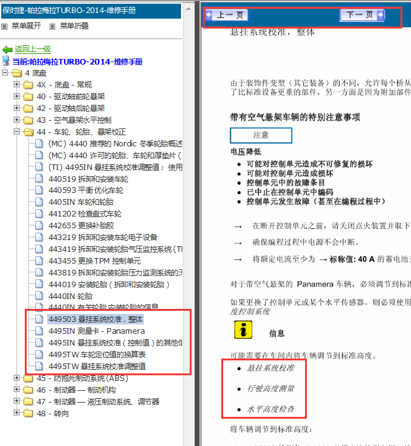This screenshot has width=411, height=446.
Task: Click folder icon of 43 - 空气悬架水平控制
Action: pyautogui.click(x=28, y=120)
